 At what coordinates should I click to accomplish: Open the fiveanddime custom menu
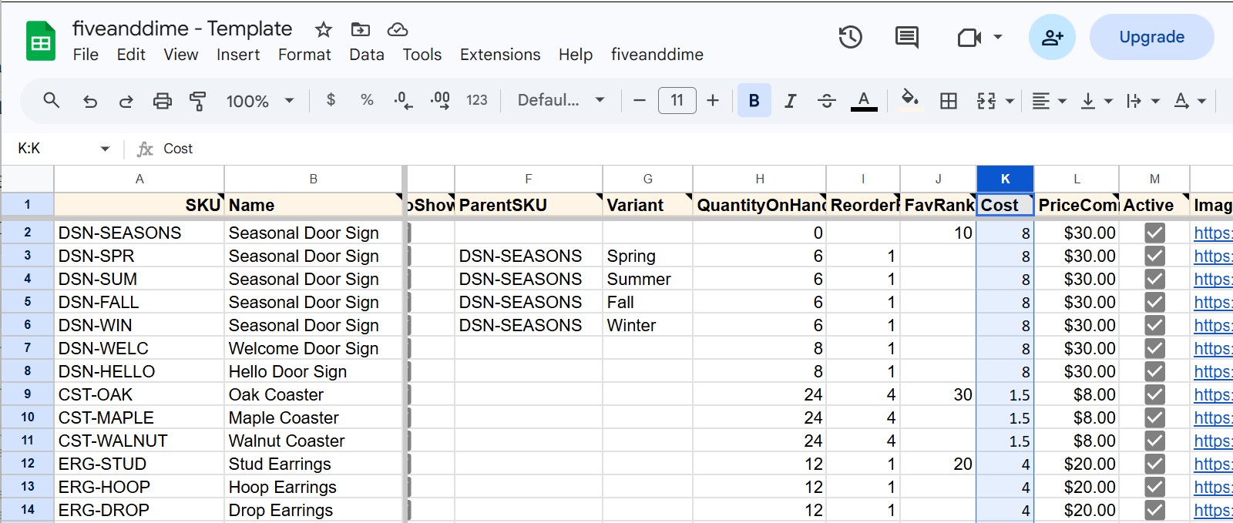(x=657, y=55)
